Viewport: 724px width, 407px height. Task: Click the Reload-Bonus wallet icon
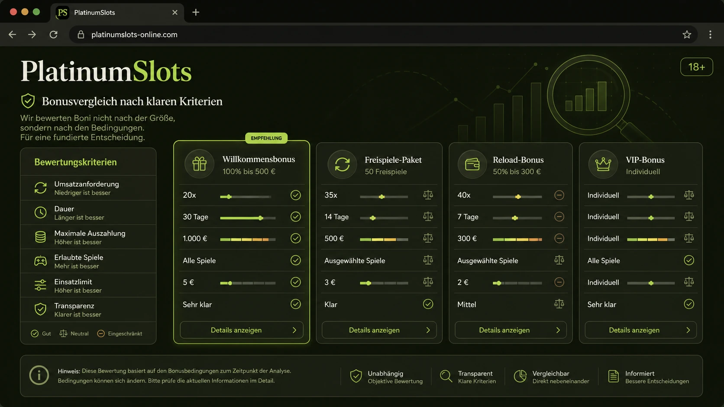pos(472,164)
